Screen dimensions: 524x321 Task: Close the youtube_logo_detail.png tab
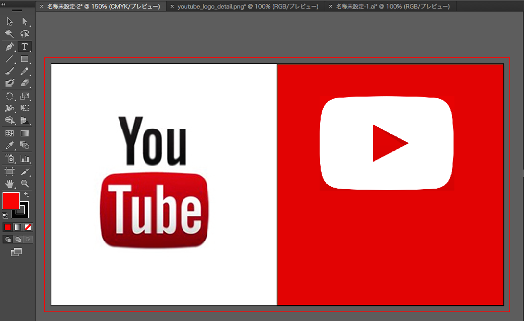click(172, 7)
